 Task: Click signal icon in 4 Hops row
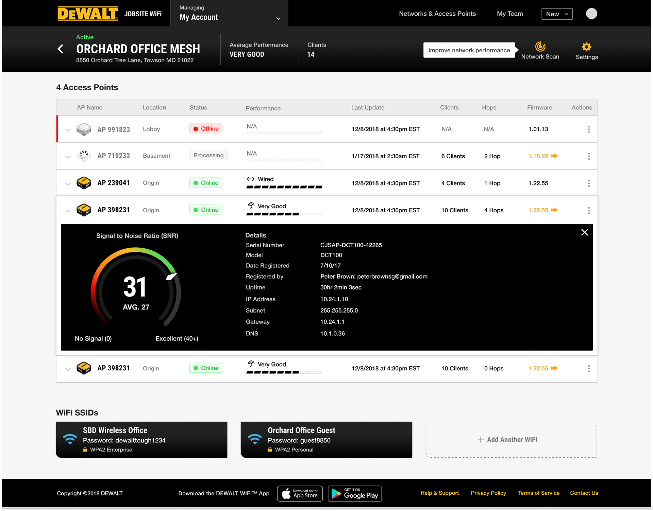251,206
